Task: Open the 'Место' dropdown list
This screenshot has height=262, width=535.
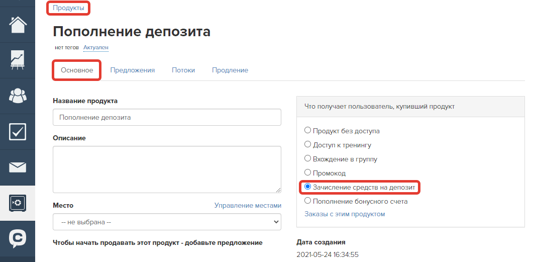Action: coord(167,222)
